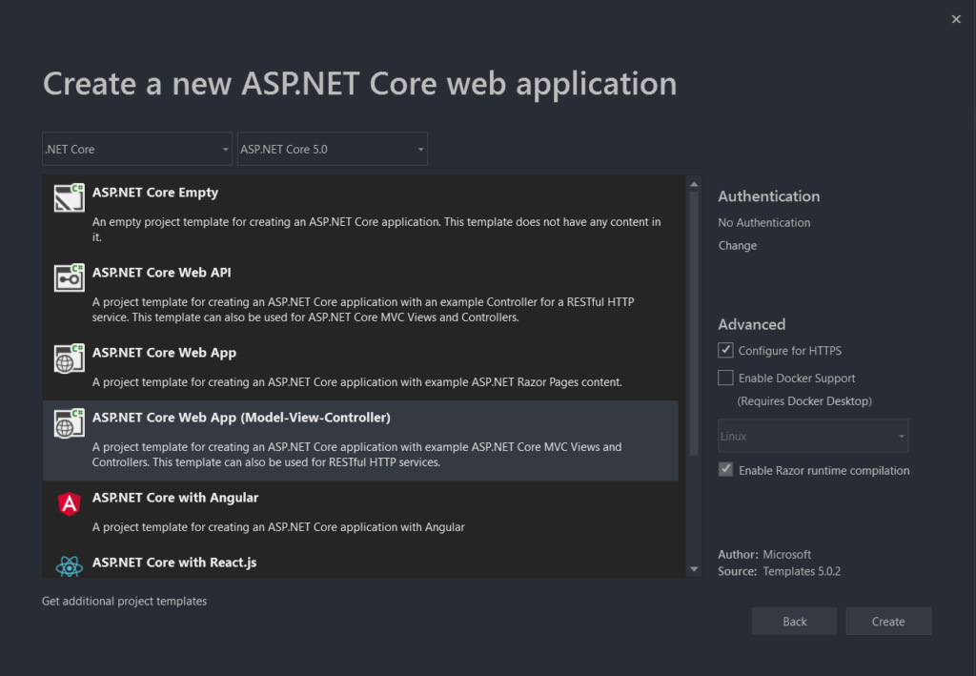
Task: Close the project creation dialog
Action: tap(956, 18)
